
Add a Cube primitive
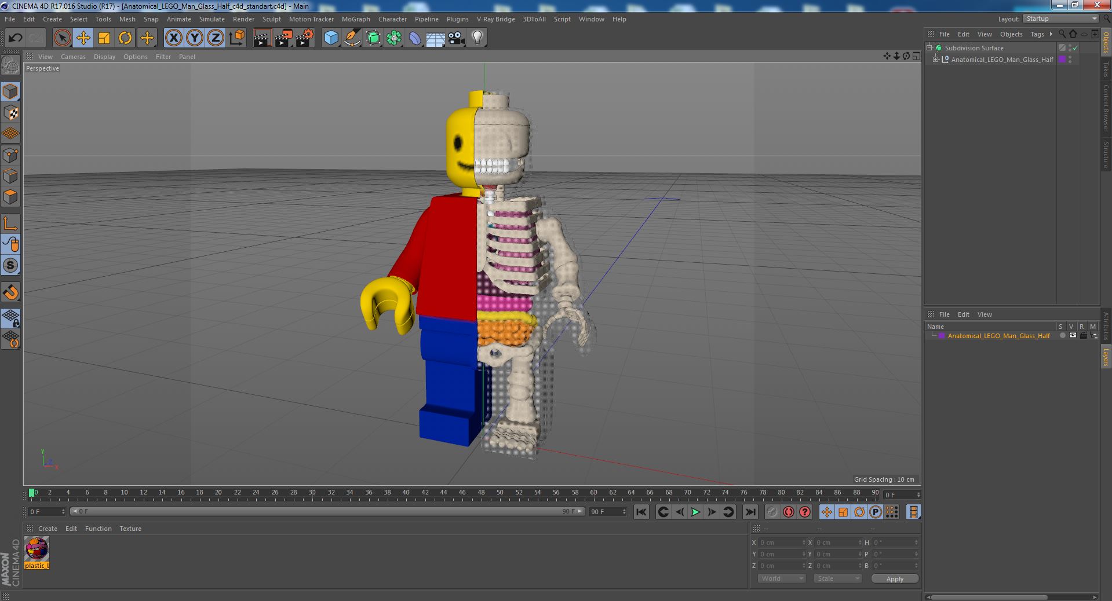click(331, 38)
